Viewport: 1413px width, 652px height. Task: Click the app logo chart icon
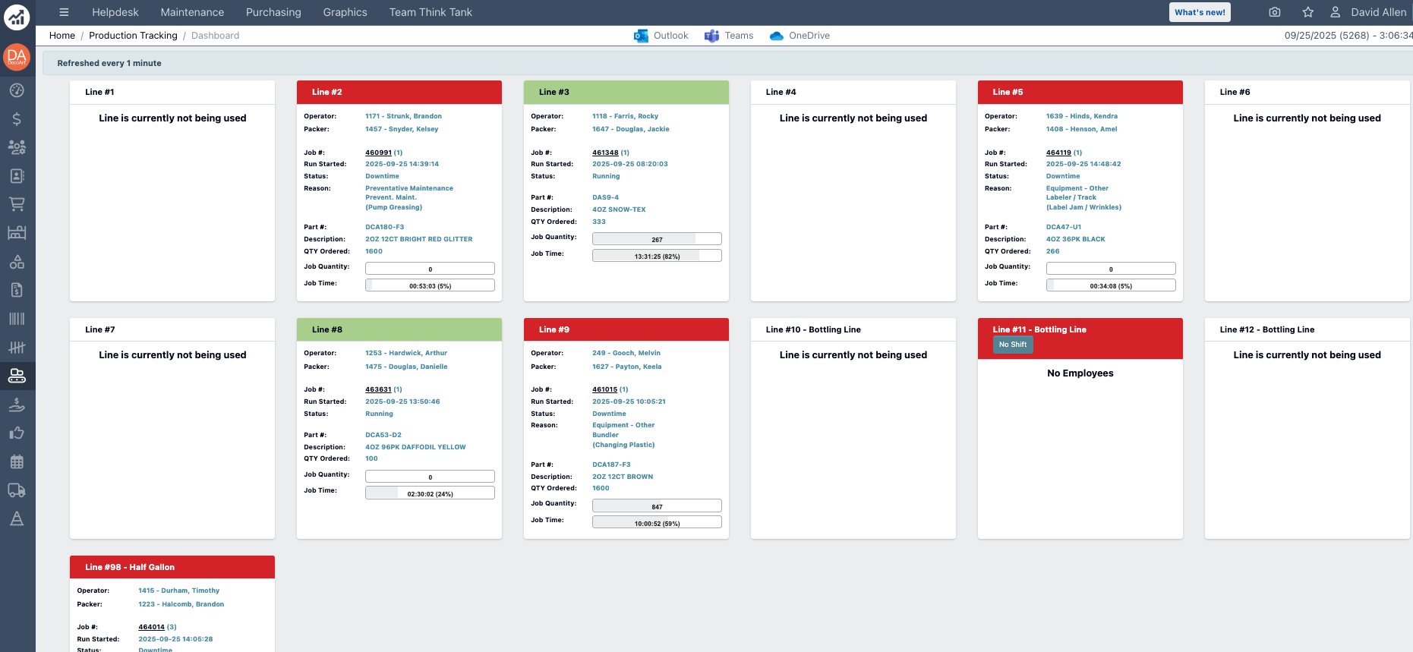(17, 17)
